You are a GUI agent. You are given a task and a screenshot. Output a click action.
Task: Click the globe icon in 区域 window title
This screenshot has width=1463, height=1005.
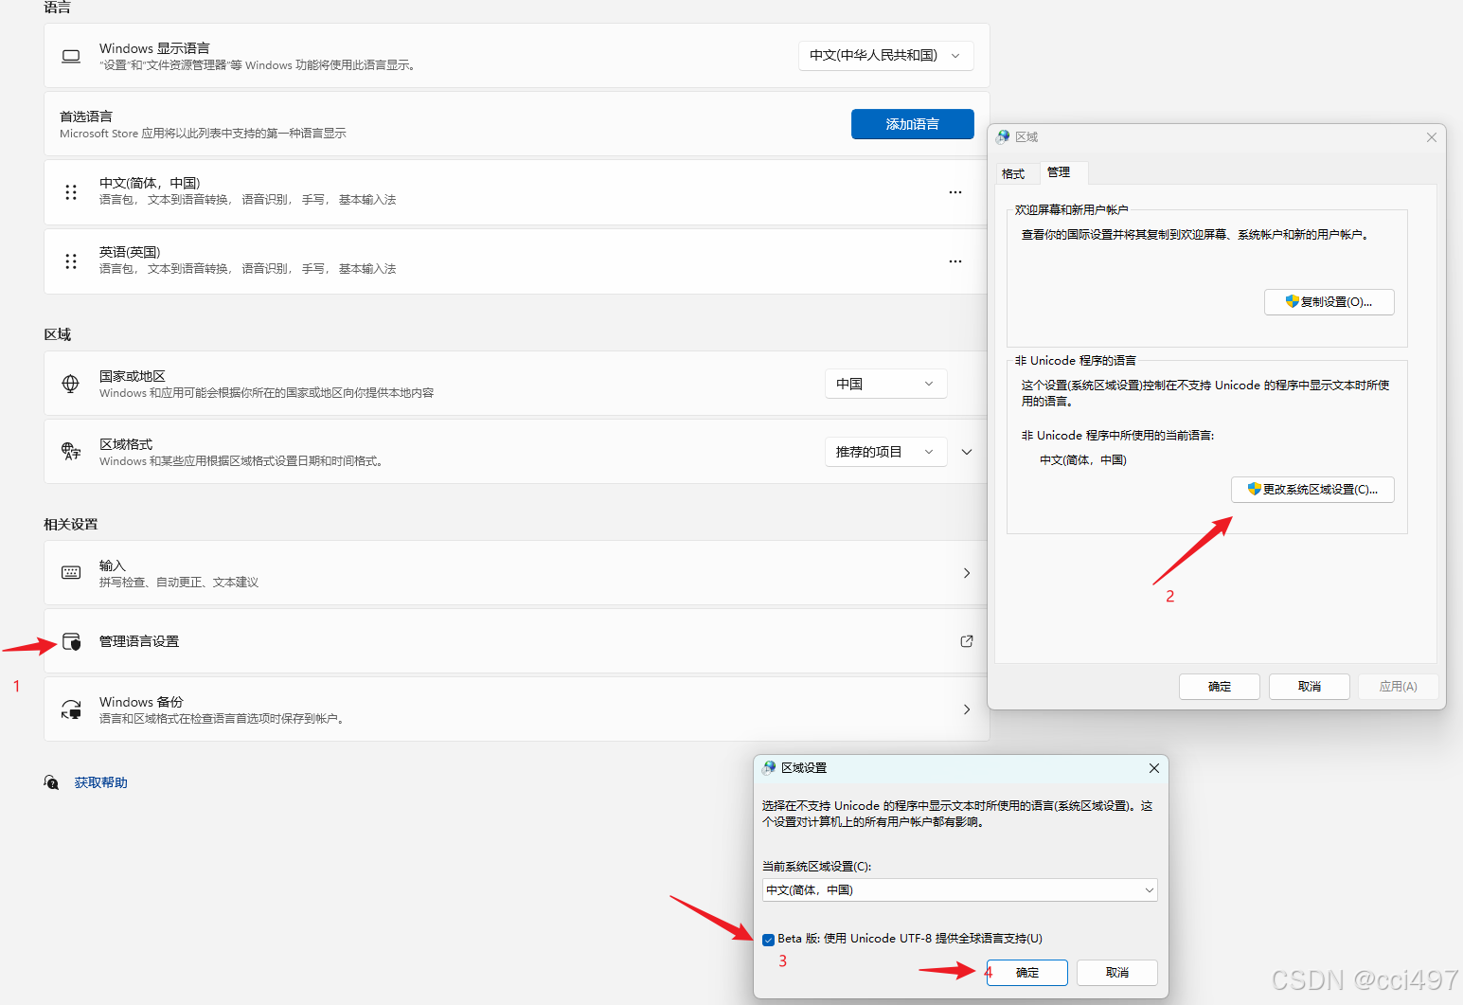pos(1003,137)
